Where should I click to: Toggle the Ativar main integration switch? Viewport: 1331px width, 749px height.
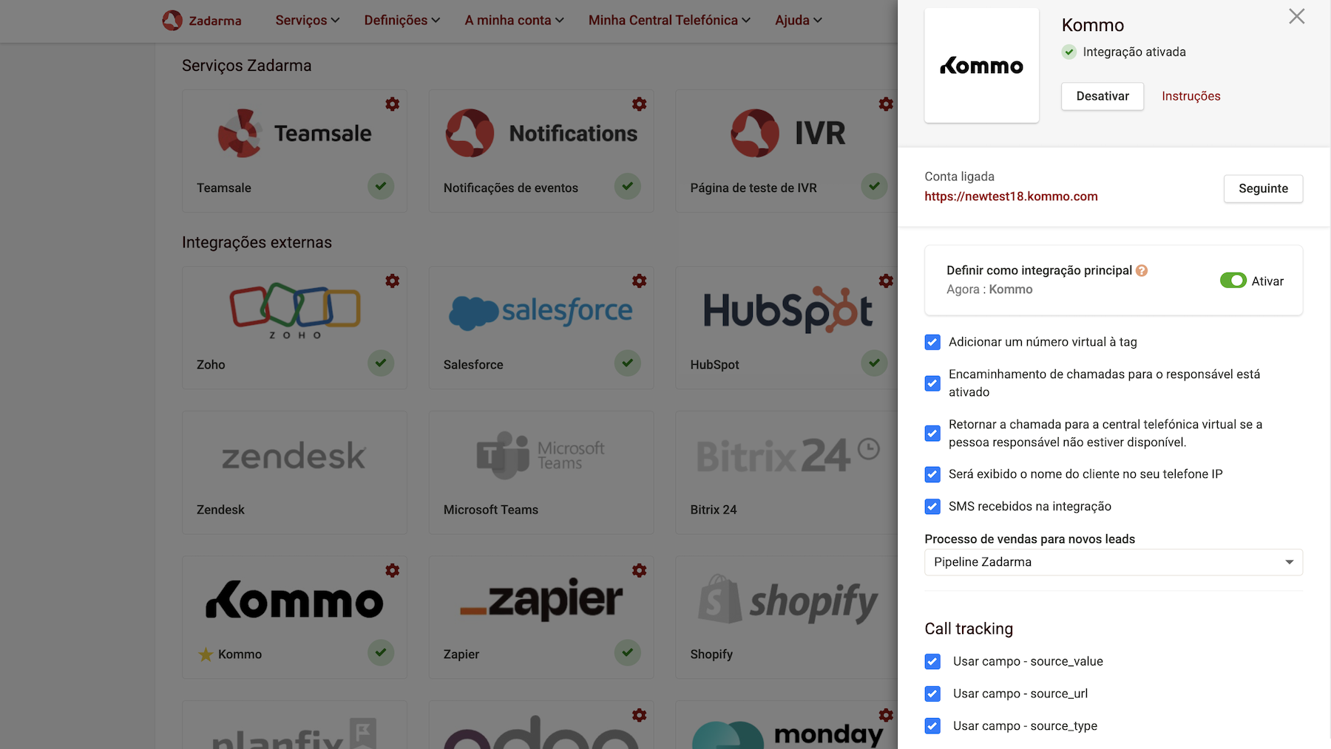1233,281
